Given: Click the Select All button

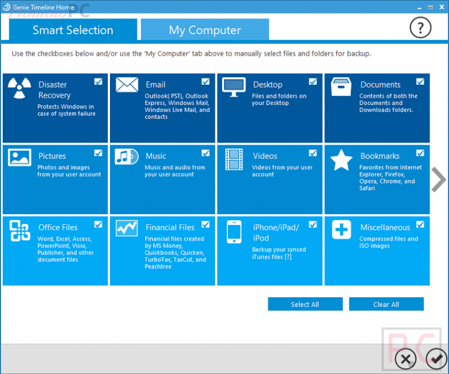Looking at the screenshot, I should click(305, 304).
